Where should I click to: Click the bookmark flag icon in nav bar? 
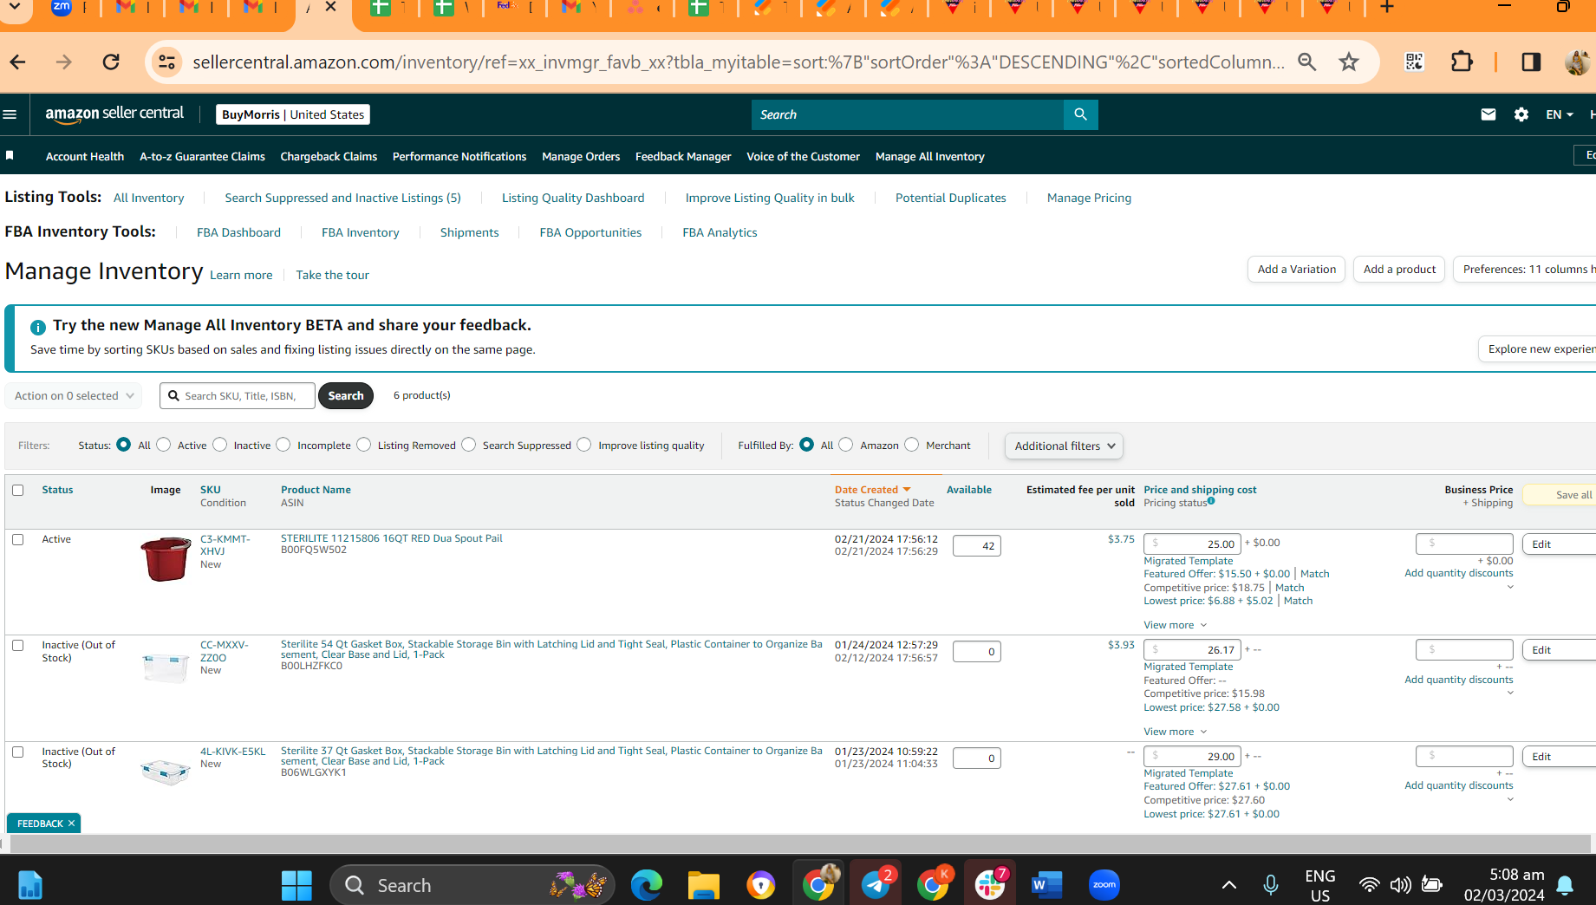[x=10, y=156]
